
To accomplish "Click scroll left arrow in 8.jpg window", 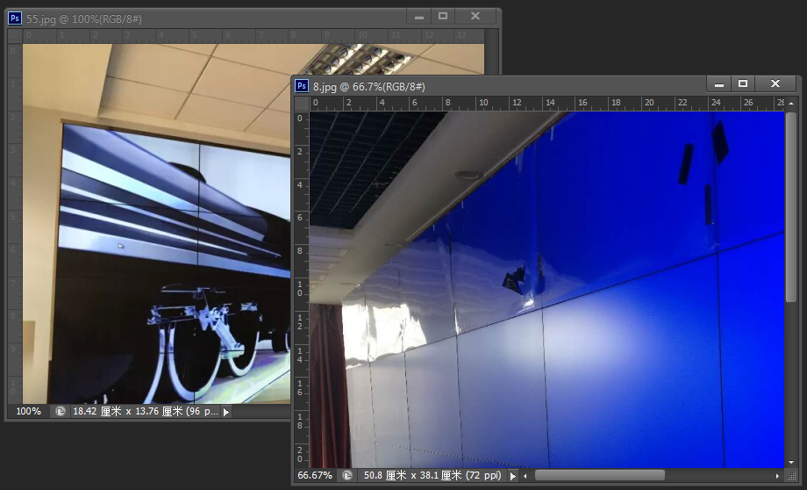I will click(x=525, y=476).
